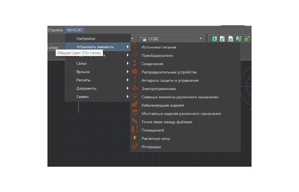Click the Соединения icon
This screenshot has height=192, width=299.
(135, 64)
